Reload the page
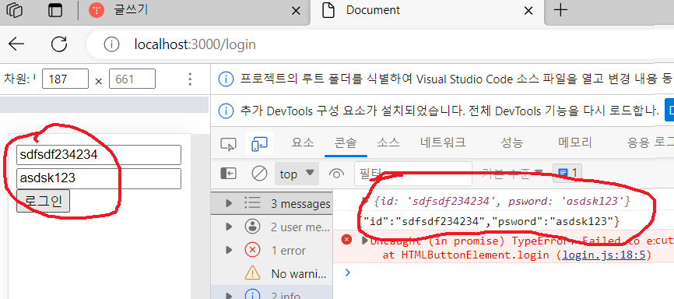This screenshot has width=674, height=299. click(59, 44)
